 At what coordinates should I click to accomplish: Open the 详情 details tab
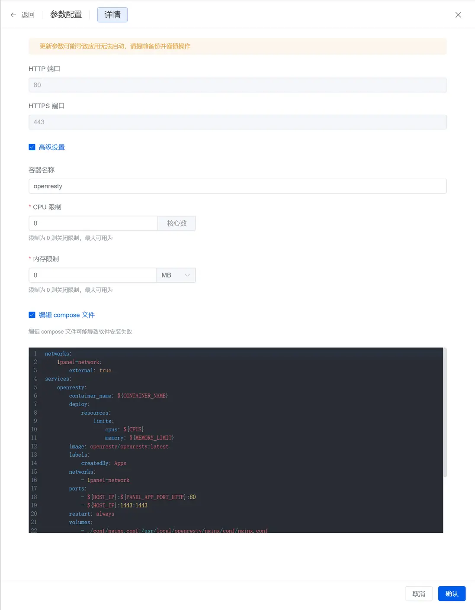point(112,15)
